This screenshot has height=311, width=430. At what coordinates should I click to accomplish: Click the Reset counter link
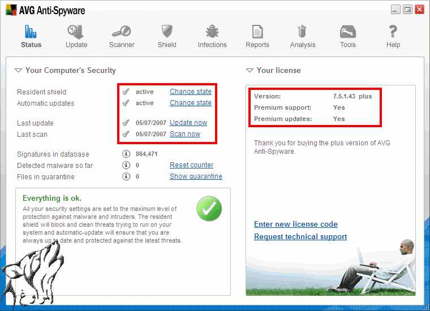pos(191,165)
